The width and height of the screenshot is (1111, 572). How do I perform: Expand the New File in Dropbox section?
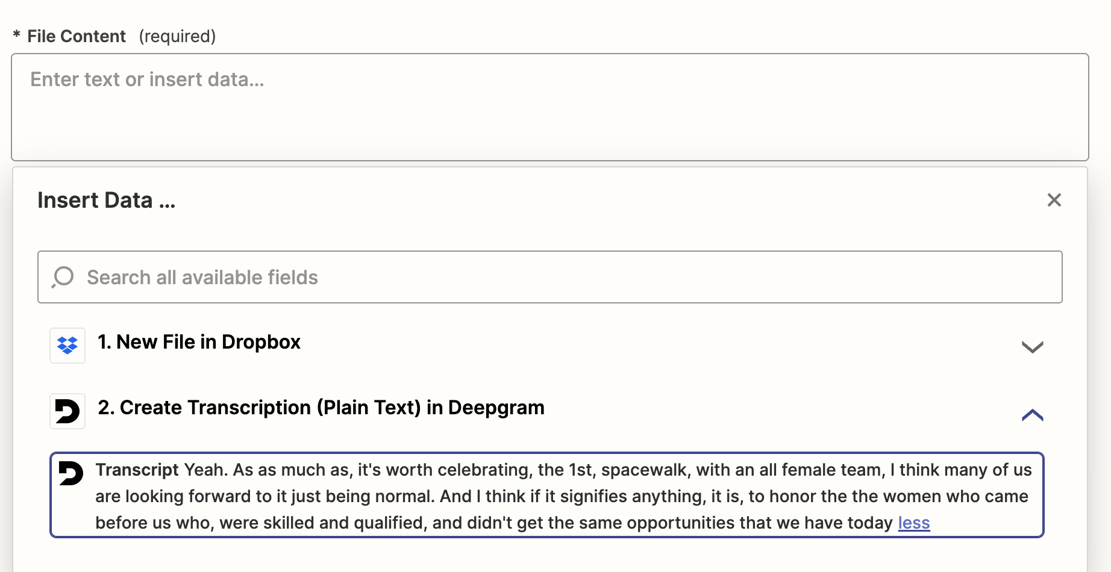tap(1032, 347)
